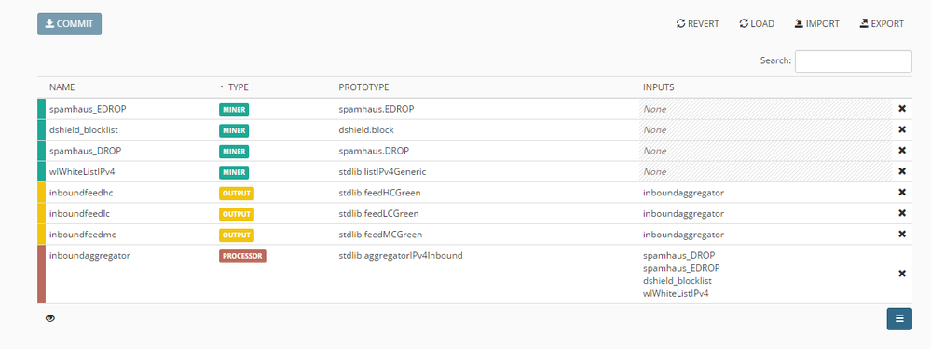Click wlWhiteListIPv4 in inboundaggregator inputs
The width and height of the screenshot is (931, 349).
pyautogui.click(x=676, y=293)
